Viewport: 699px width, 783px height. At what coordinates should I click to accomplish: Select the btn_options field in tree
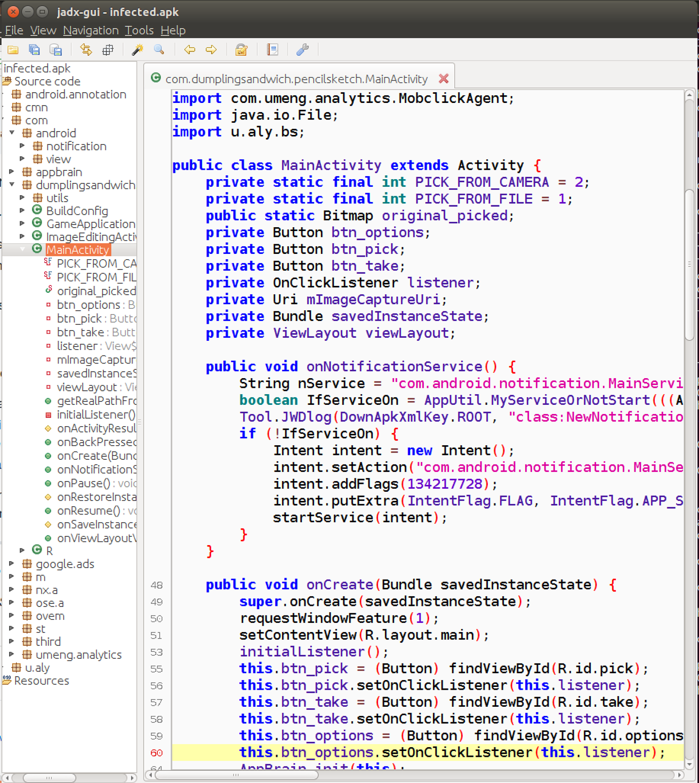tap(88, 305)
